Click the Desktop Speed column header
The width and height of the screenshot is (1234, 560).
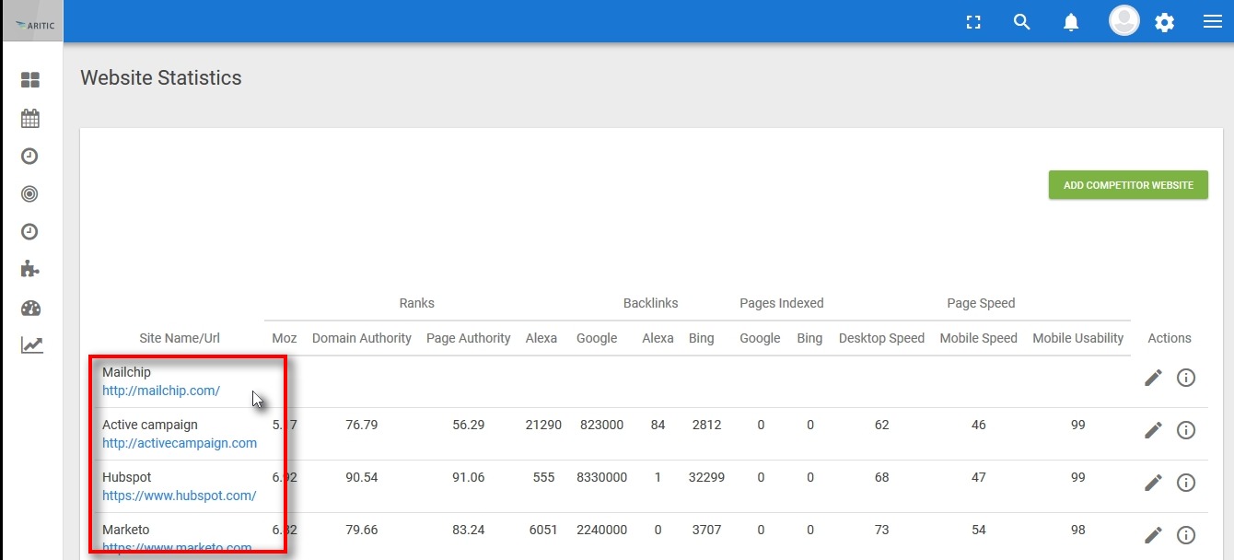tap(881, 338)
